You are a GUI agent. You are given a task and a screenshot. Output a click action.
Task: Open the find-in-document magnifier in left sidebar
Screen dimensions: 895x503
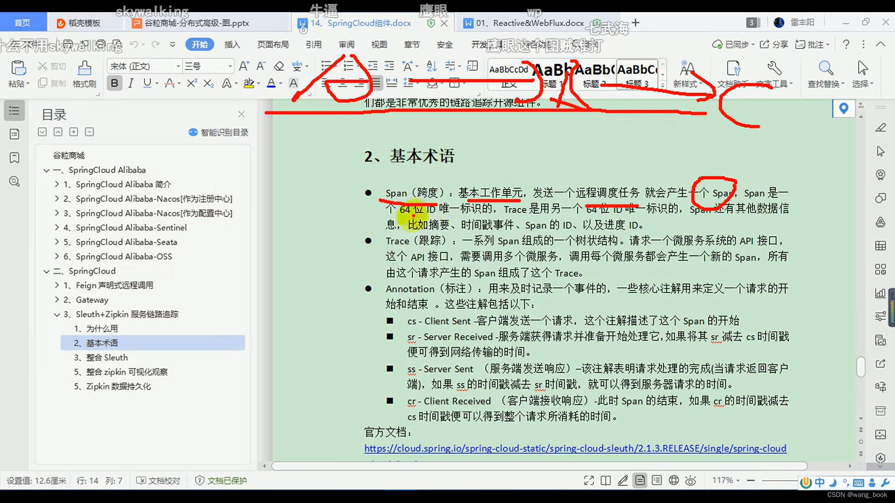point(14,182)
